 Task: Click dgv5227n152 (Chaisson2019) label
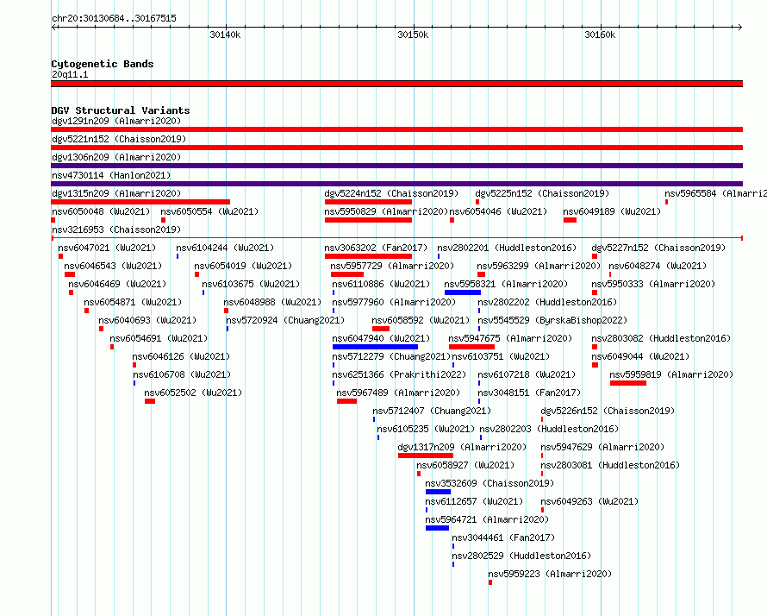click(659, 248)
